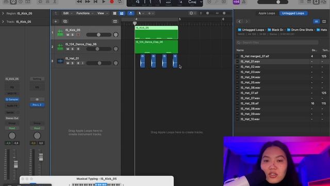Click the Search Files input field
The image size is (330, 186).
tap(277, 42)
